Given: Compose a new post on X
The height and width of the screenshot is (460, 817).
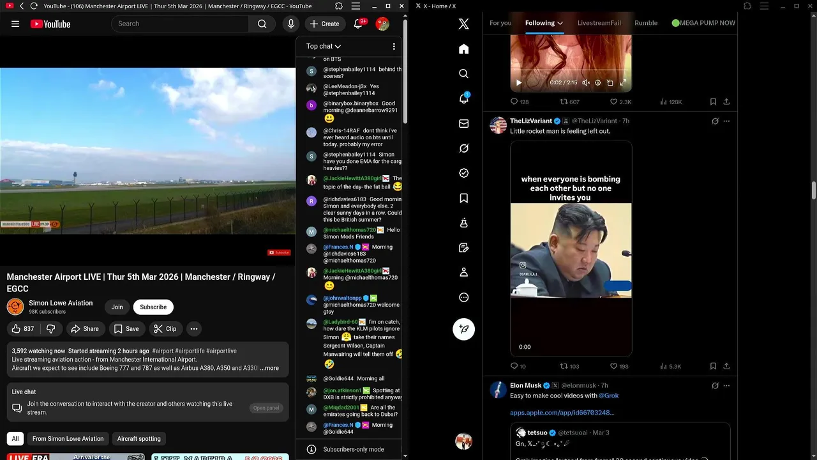Looking at the screenshot, I should [464, 329].
